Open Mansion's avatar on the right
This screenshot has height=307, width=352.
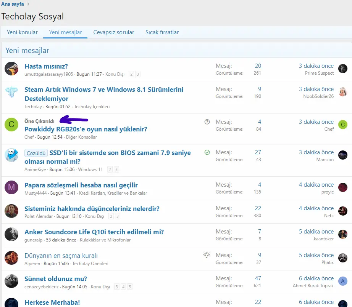tap(343, 155)
